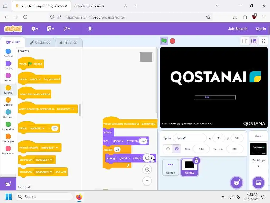
Task: Click the show block in script
Action: [108, 132]
